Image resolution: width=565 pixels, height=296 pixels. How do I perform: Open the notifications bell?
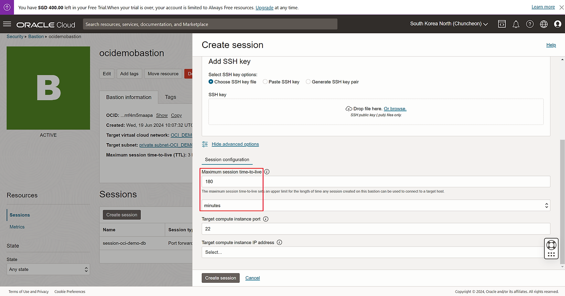click(x=516, y=24)
